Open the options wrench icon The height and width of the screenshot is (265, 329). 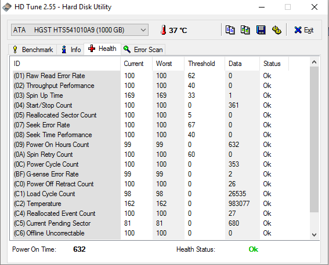click(x=277, y=30)
